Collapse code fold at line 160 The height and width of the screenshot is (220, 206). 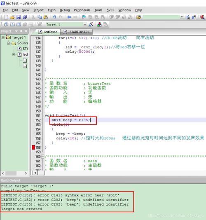(x=43, y=157)
